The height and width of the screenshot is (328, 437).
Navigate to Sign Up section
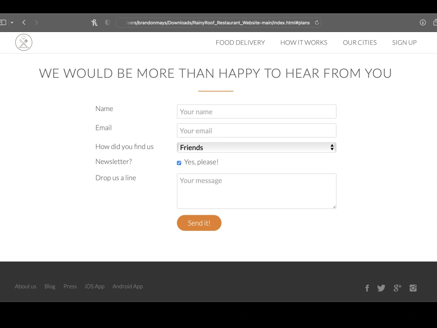point(404,42)
